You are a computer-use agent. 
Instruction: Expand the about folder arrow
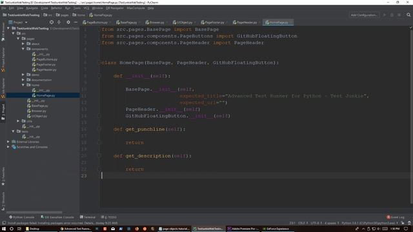pyautogui.click(x=23, y=44)
